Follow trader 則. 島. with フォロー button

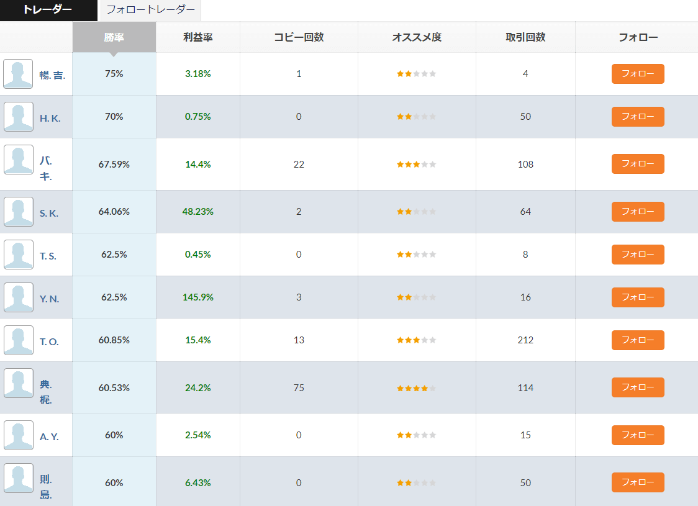point(638,482)
